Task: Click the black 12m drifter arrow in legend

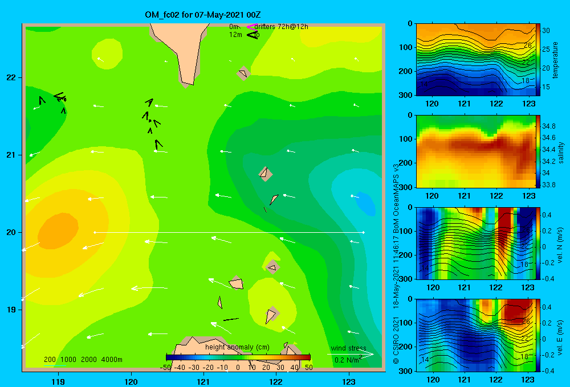Action: tap(253, 35)
